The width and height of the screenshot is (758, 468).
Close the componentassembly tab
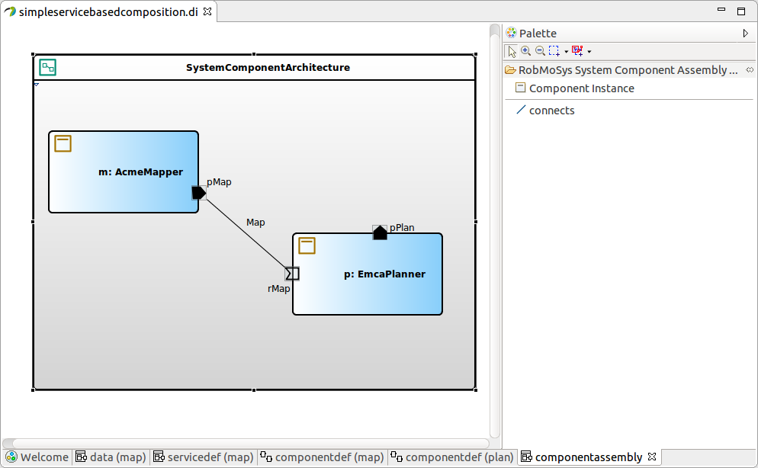(652, 457)
